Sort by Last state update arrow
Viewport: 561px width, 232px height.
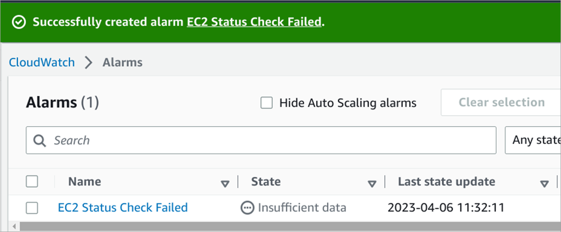coord(544,184)
